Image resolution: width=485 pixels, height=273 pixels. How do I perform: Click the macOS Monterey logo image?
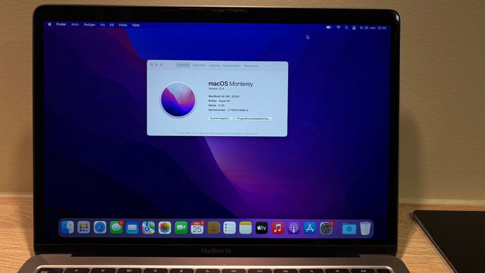click(178, 100)
